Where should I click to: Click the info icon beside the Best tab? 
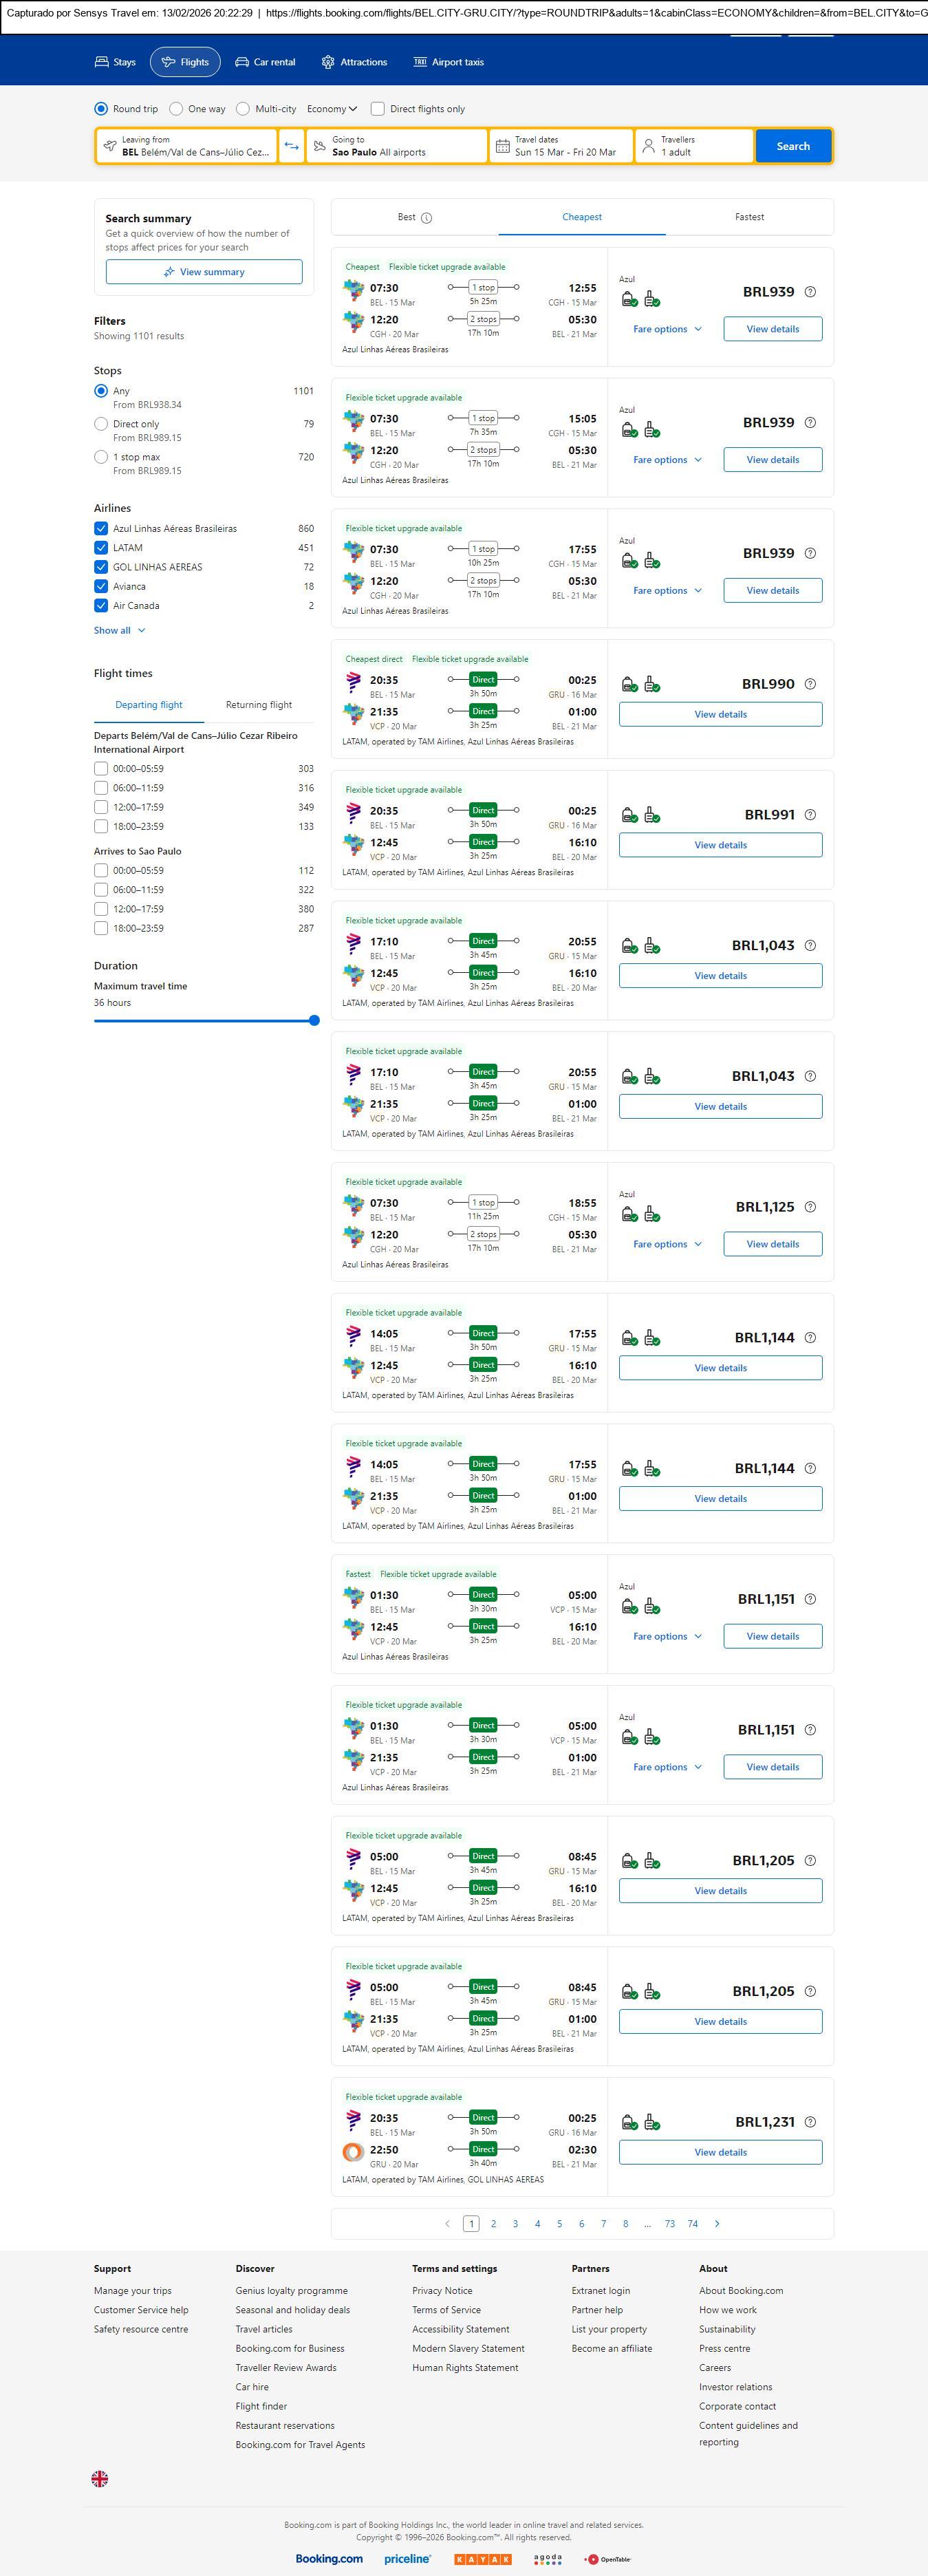[x=427, y=218]
